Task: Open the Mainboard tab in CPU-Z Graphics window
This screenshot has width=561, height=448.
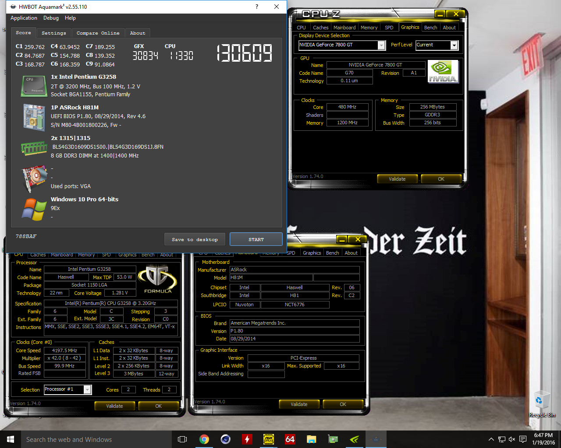Action: click(344, 28)
